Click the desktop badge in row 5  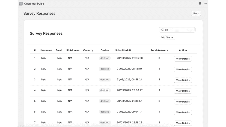[105, 101]
